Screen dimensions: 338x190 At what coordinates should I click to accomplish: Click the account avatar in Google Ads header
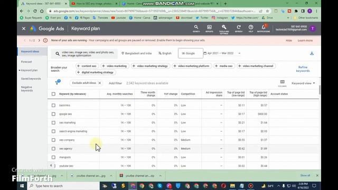(x=313, y=28)
